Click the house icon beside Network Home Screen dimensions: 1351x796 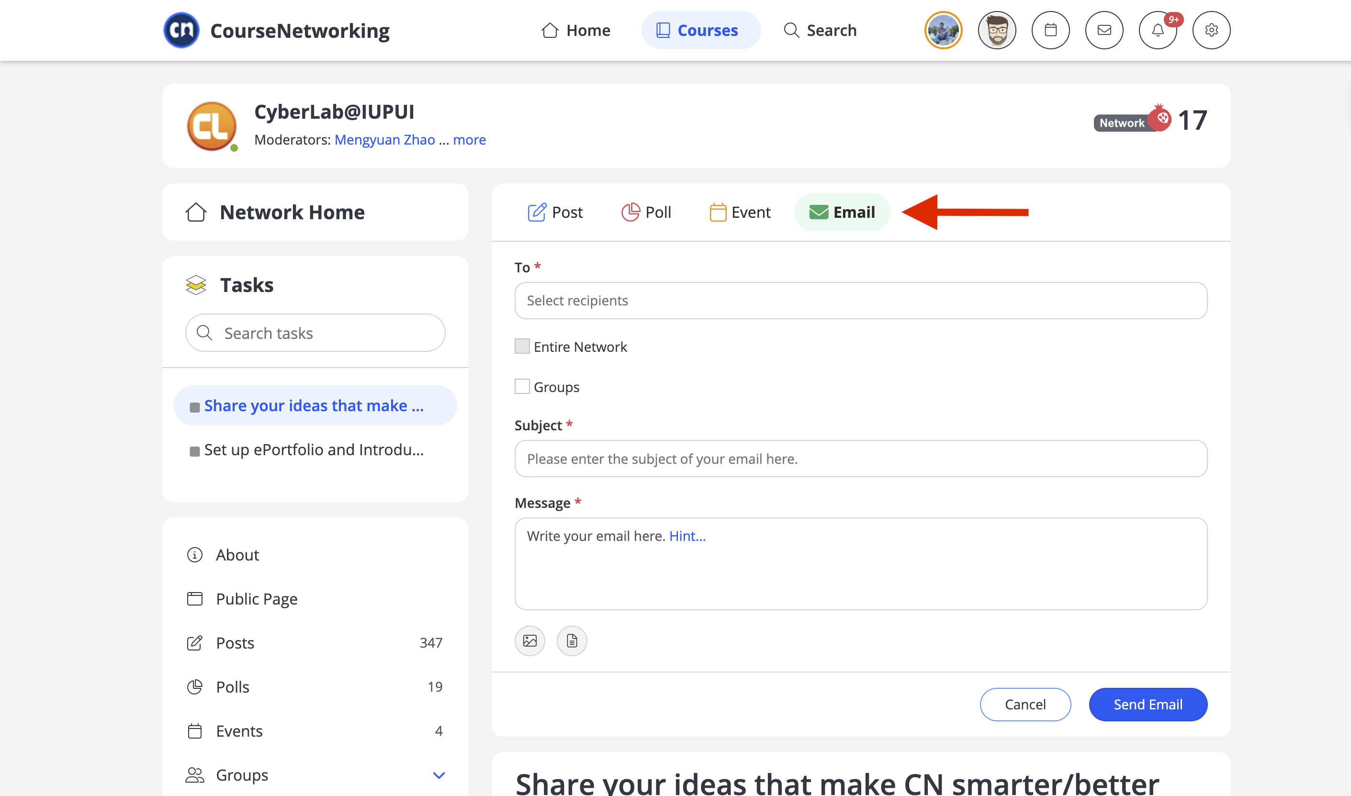pyautogui.click(x=196, y=212)
